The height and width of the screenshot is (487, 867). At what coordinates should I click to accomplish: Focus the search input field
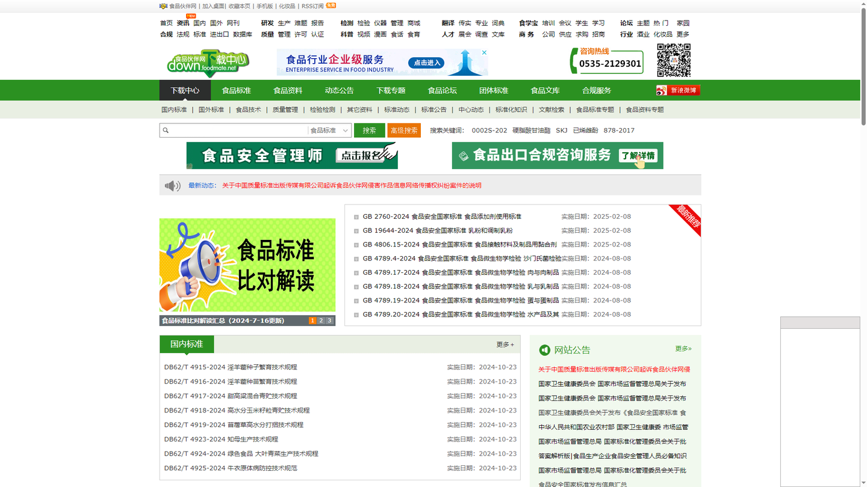(x=239, y=130)
